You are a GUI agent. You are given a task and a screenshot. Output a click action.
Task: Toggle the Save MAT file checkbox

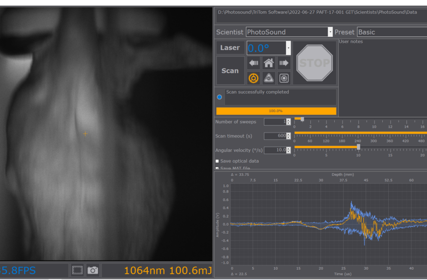tap(217, 168)
